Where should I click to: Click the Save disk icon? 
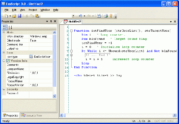pyautogui.click(x=19, y=16)
